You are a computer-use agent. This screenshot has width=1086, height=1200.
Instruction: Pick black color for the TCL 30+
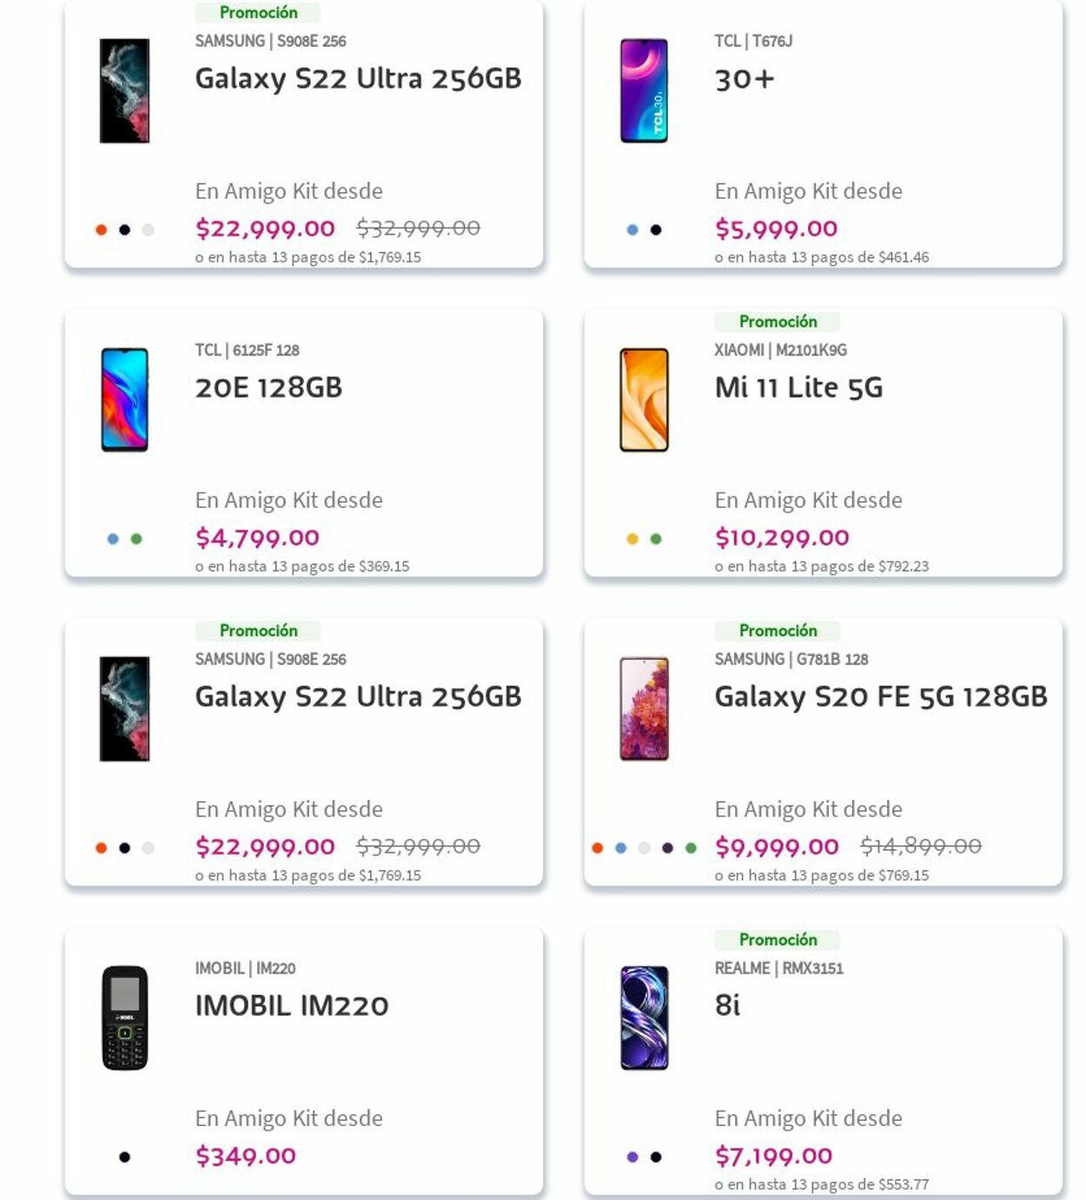tap(656, 230)
